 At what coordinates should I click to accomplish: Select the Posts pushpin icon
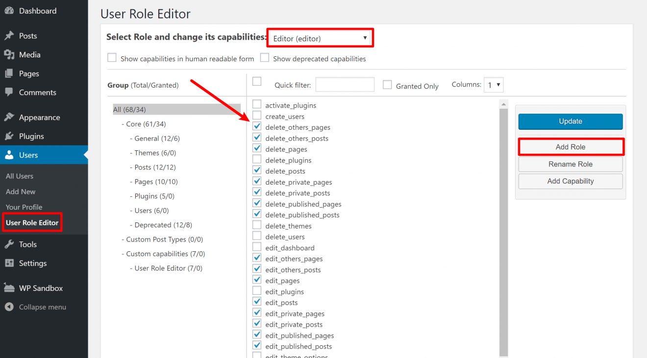coord(10,35)
